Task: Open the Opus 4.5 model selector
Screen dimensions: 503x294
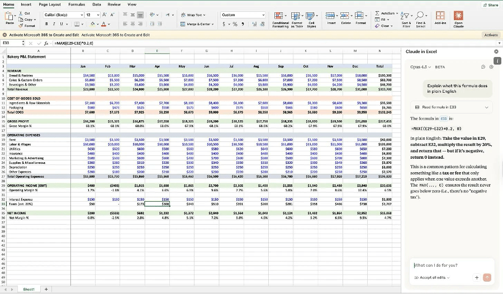Action: click(419, 67)
